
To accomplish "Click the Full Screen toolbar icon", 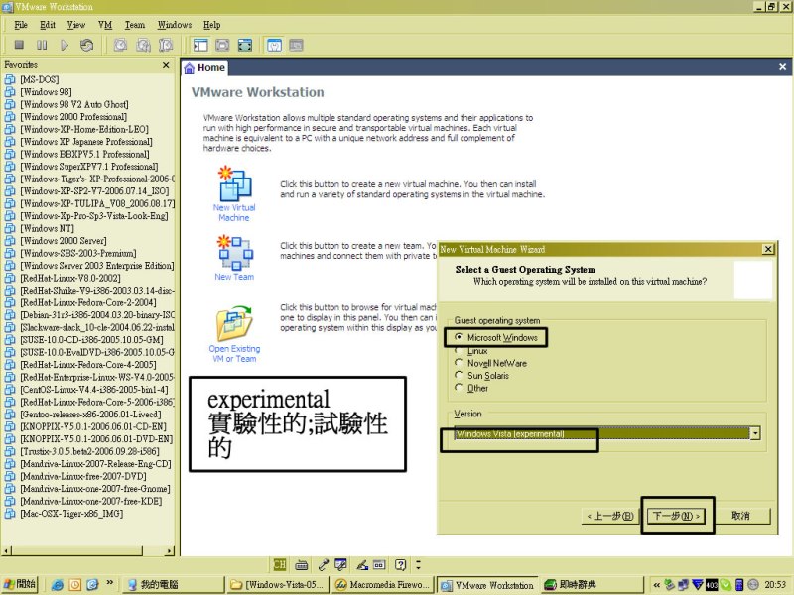I will pyautogui.click(x=245, y=45).
